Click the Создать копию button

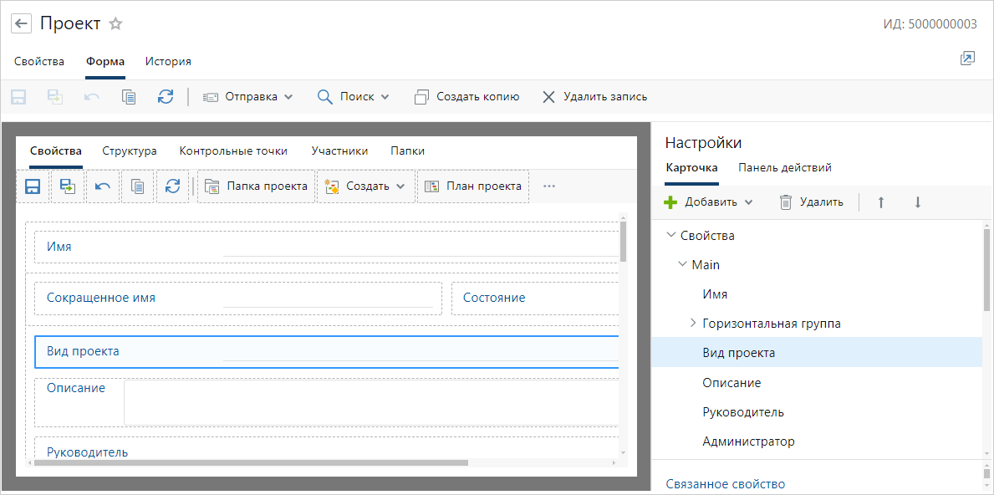point(467,97)
